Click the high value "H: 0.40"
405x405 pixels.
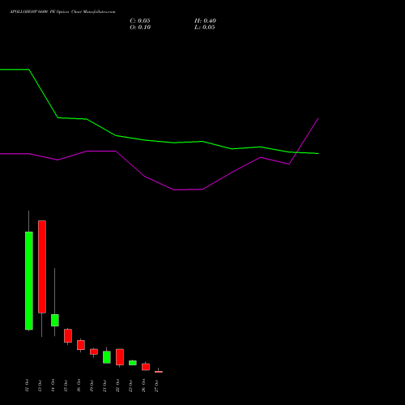pos(205,21)
